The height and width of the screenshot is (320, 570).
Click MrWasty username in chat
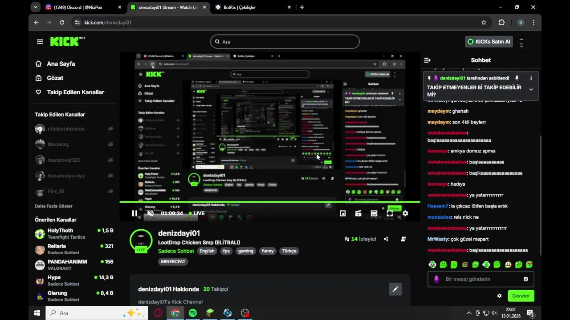coord(438,239)
